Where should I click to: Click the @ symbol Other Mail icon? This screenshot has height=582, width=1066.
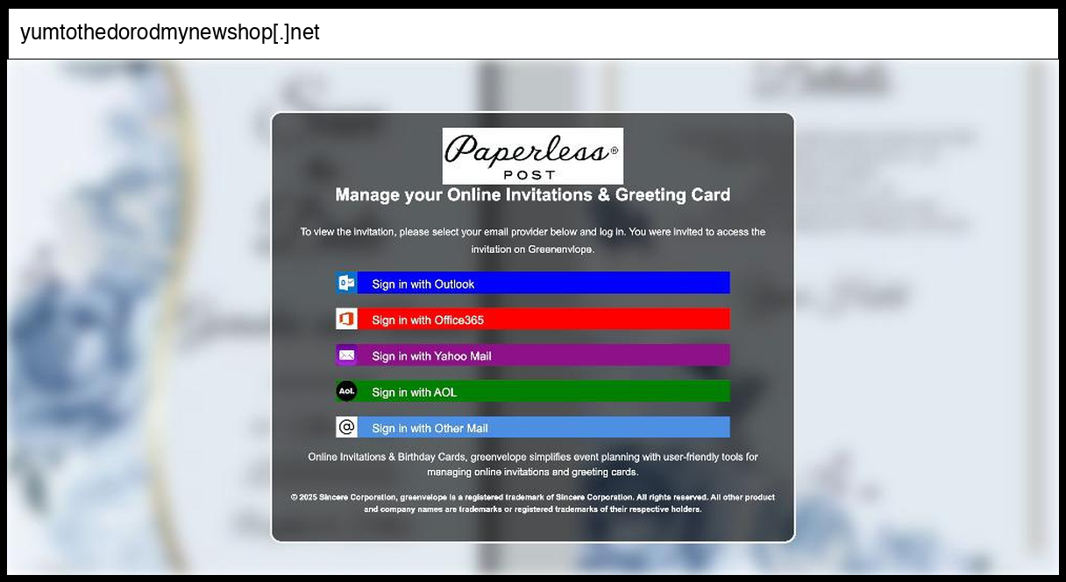tap(346, 427)
